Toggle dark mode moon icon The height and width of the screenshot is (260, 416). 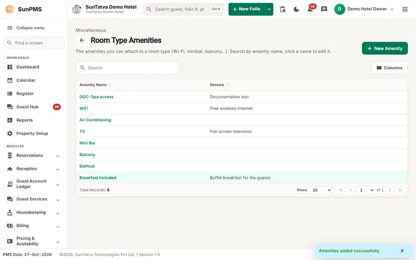(296, 9)
